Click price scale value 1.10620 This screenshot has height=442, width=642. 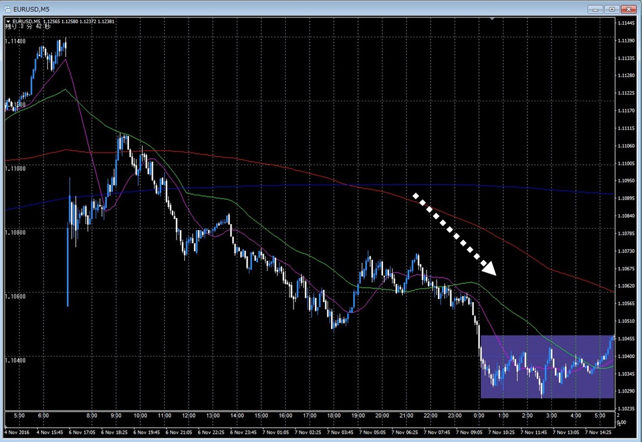click(625, 286)
